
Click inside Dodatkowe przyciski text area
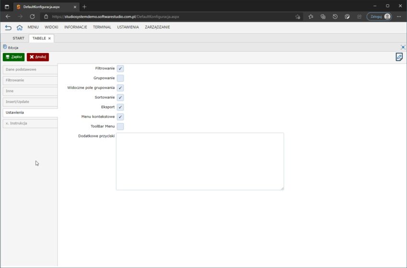[200, 161]
